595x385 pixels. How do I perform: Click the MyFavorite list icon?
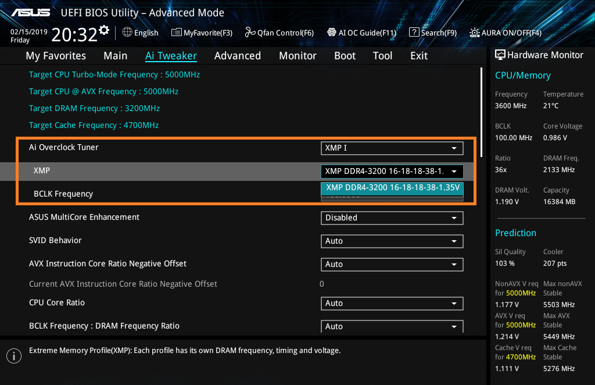tap(177, 32)
